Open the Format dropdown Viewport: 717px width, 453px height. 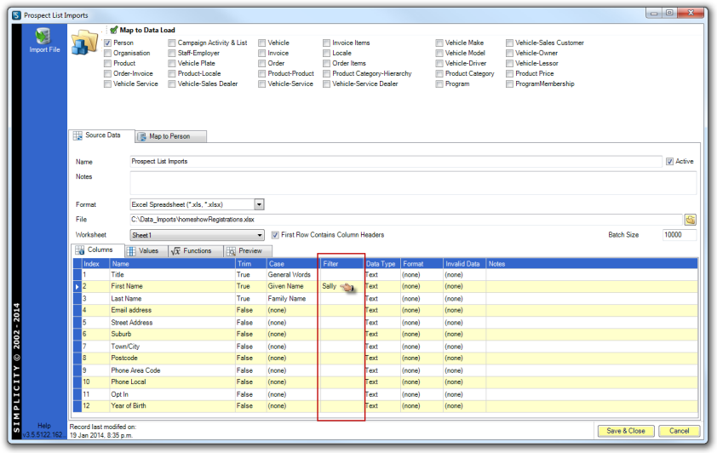pos(259,205)
